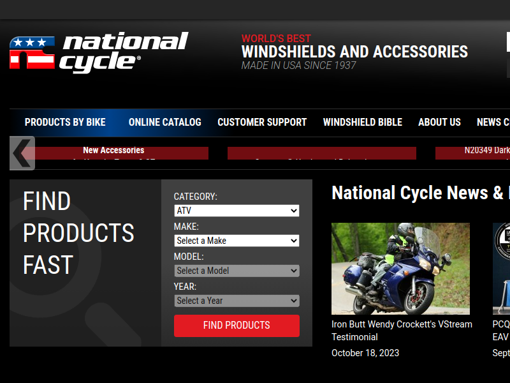Click the red Find Products button
The width and height of the screenshot is (510, 383).
click(237, 326)
